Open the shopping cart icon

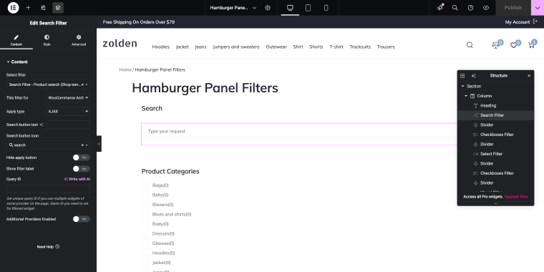(x=531, y=45)
